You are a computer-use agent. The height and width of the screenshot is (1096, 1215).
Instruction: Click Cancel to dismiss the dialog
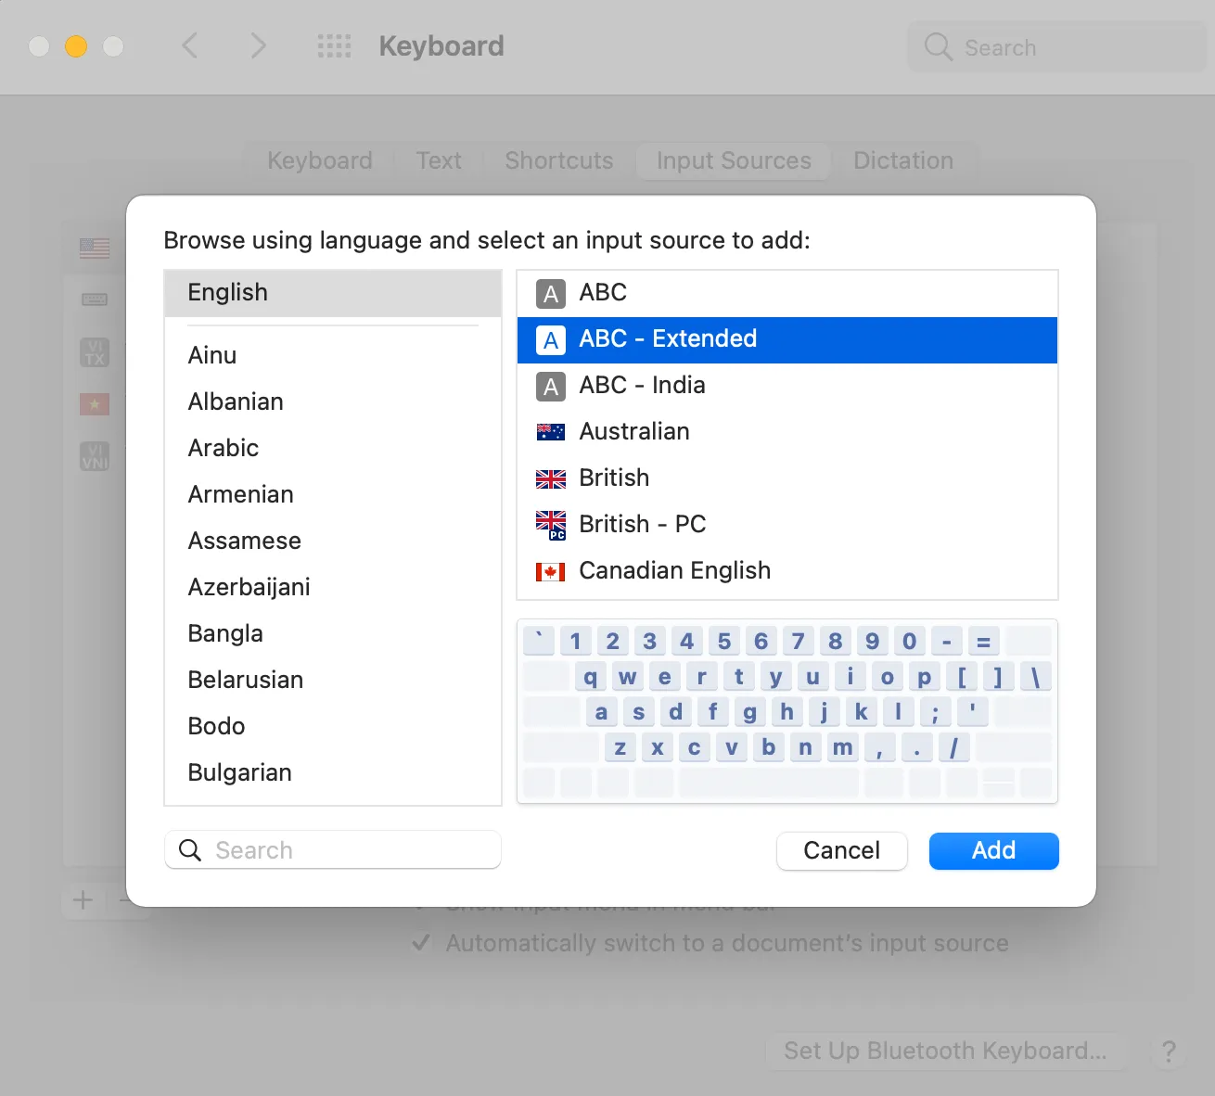[x=841, y=850]
